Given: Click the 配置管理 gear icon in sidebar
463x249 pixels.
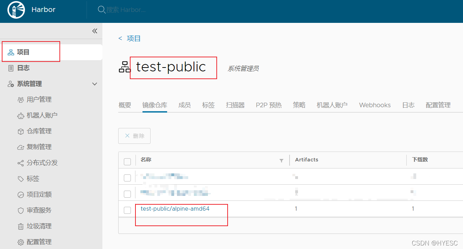Looking at the screenshot, I should (20, 242).
